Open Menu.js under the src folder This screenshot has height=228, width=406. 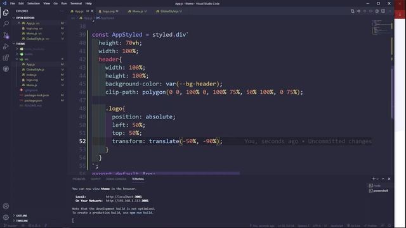[x=32, y=85]
